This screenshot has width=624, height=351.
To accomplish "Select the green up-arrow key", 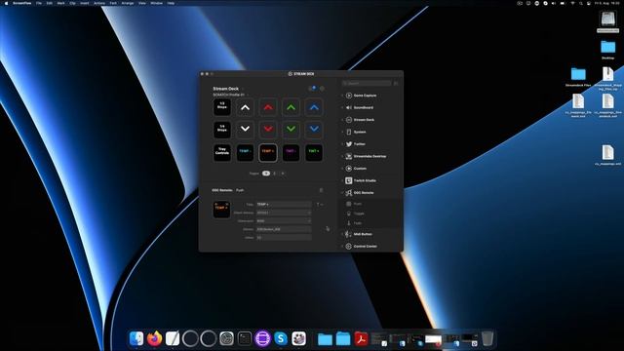I will click(x=291, y=107).
